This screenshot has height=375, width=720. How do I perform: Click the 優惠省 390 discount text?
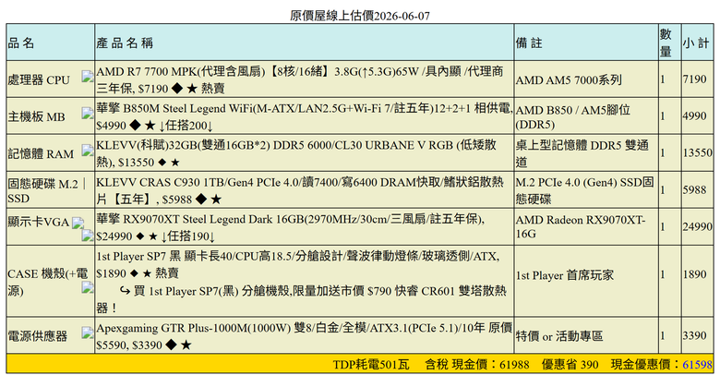click(570, 365)
